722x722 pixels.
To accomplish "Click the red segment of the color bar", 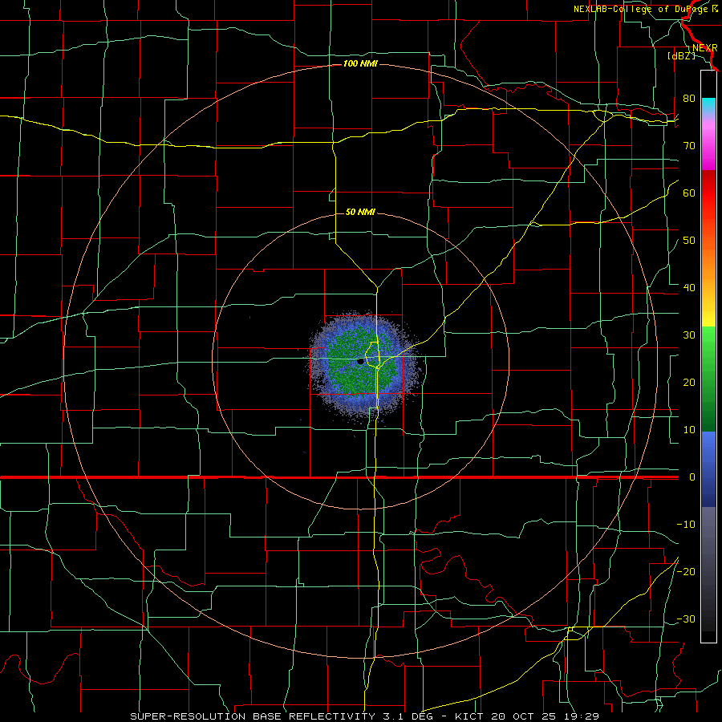I will pyautogui.click(x=708, y=193).
